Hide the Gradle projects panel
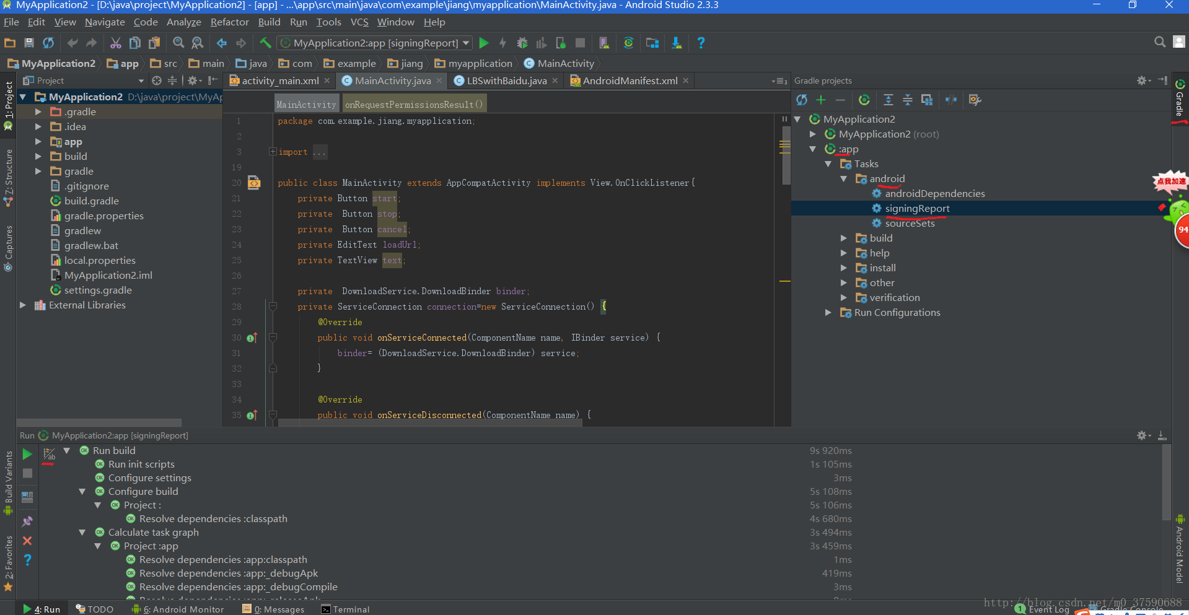Screen dimensions: 1189x615 click(x=1162, y=81)
